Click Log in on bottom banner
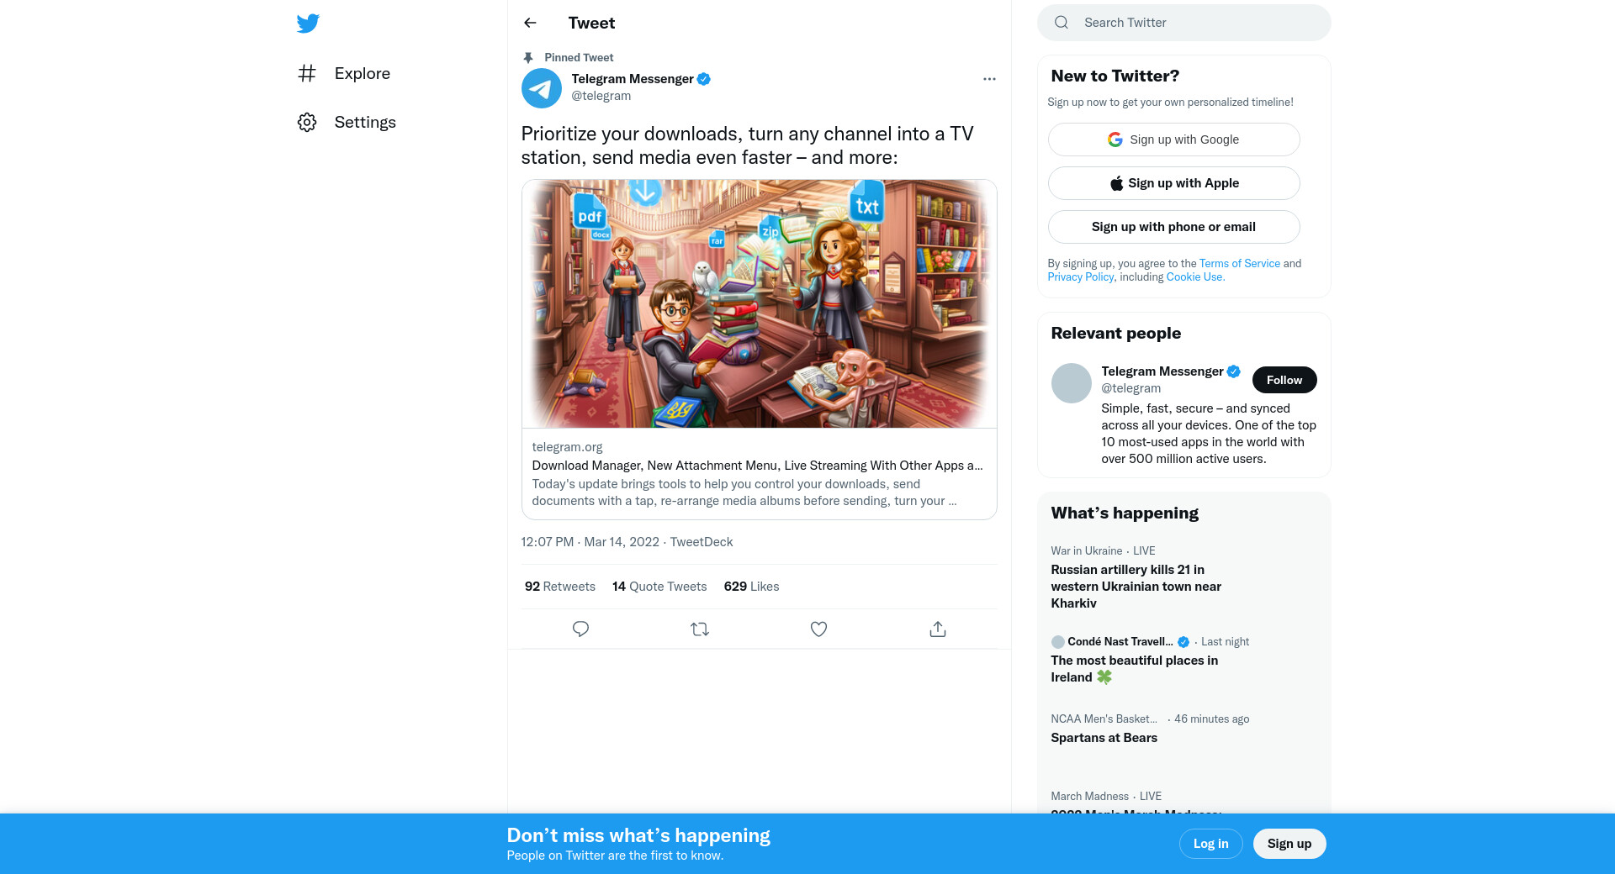The height and width of the screenshot is (874, 1615). tap(1210, 844)
